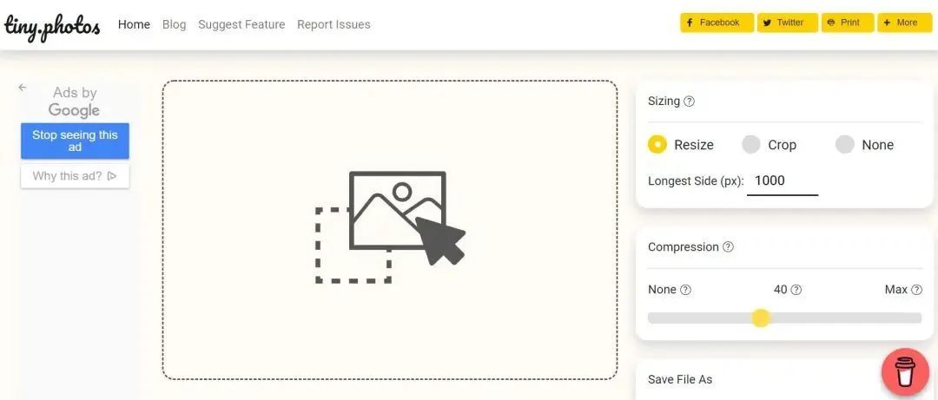The image size is (938, 400).
Task: Click the help icon next to None compression
Action: 685,290
